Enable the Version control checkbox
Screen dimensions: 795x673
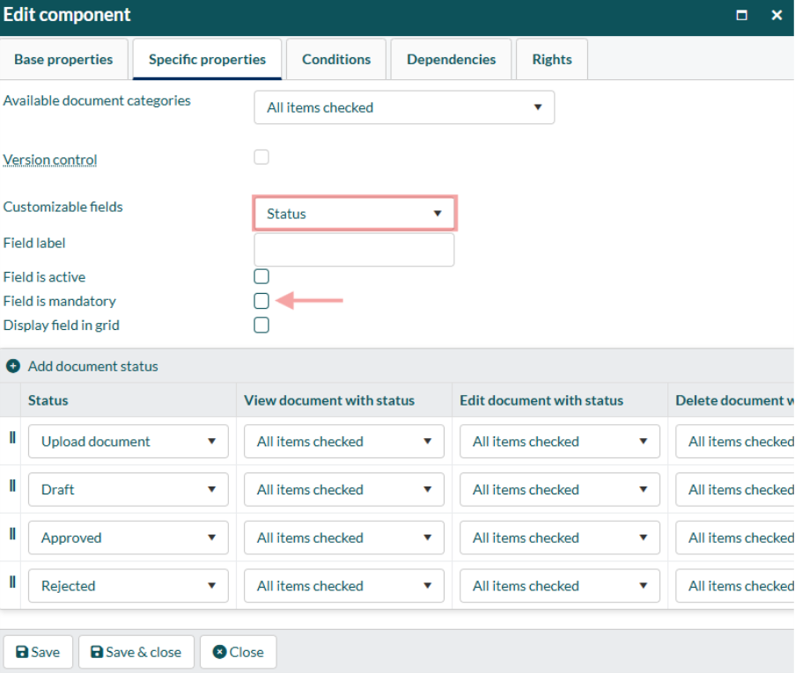coord(261,157)
